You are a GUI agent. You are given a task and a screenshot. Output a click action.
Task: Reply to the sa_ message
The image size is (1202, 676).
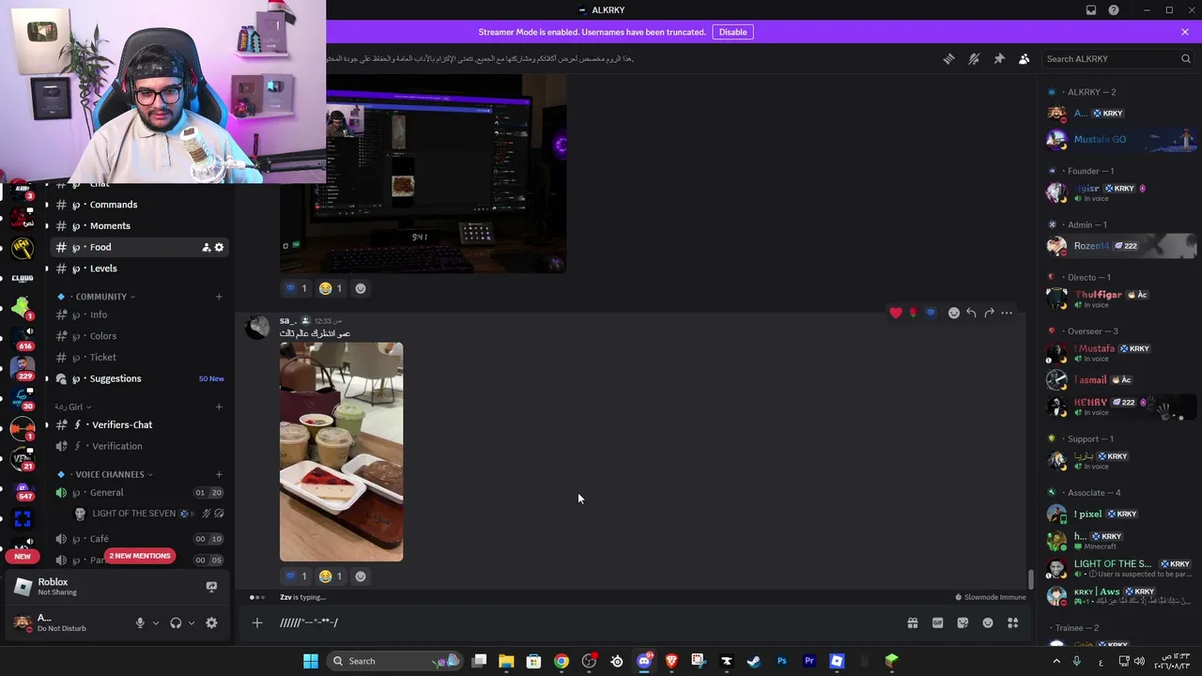point(972,313)
